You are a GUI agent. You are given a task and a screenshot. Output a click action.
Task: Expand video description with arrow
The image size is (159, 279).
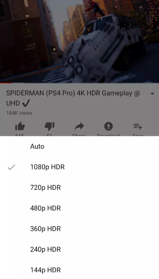152,94
